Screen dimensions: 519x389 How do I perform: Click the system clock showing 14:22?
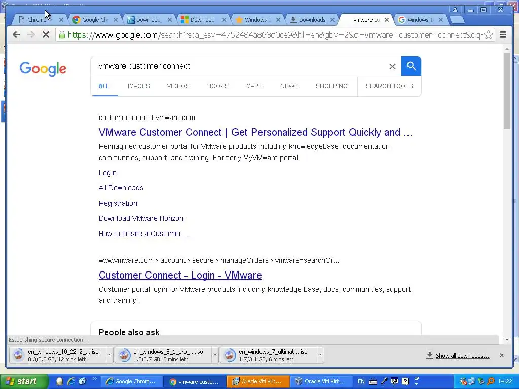click(x=505, y=381)
